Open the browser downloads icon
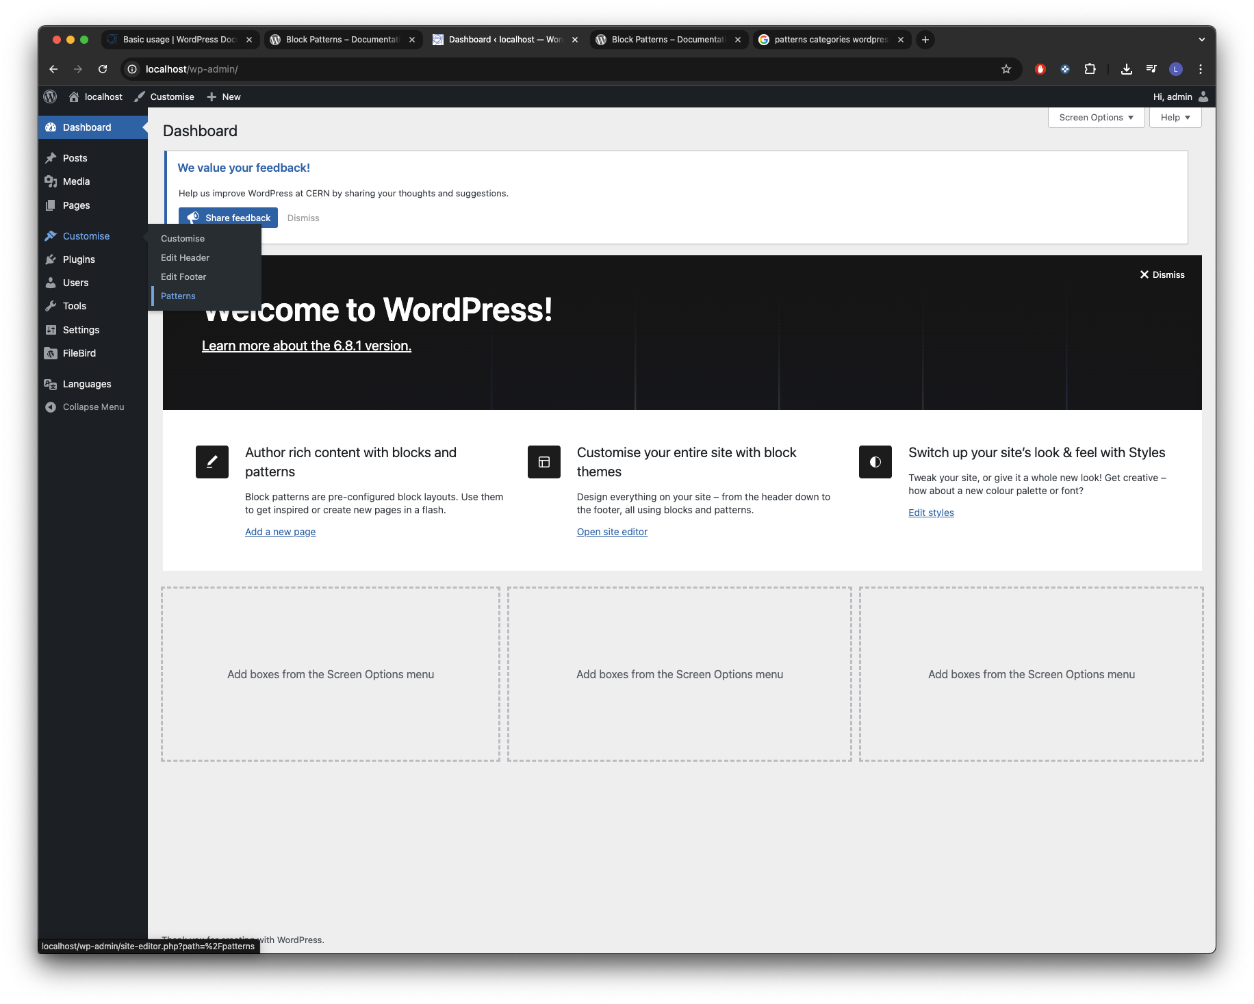The height and width of the screenshot is (1004, 1254). [1127, 69]
